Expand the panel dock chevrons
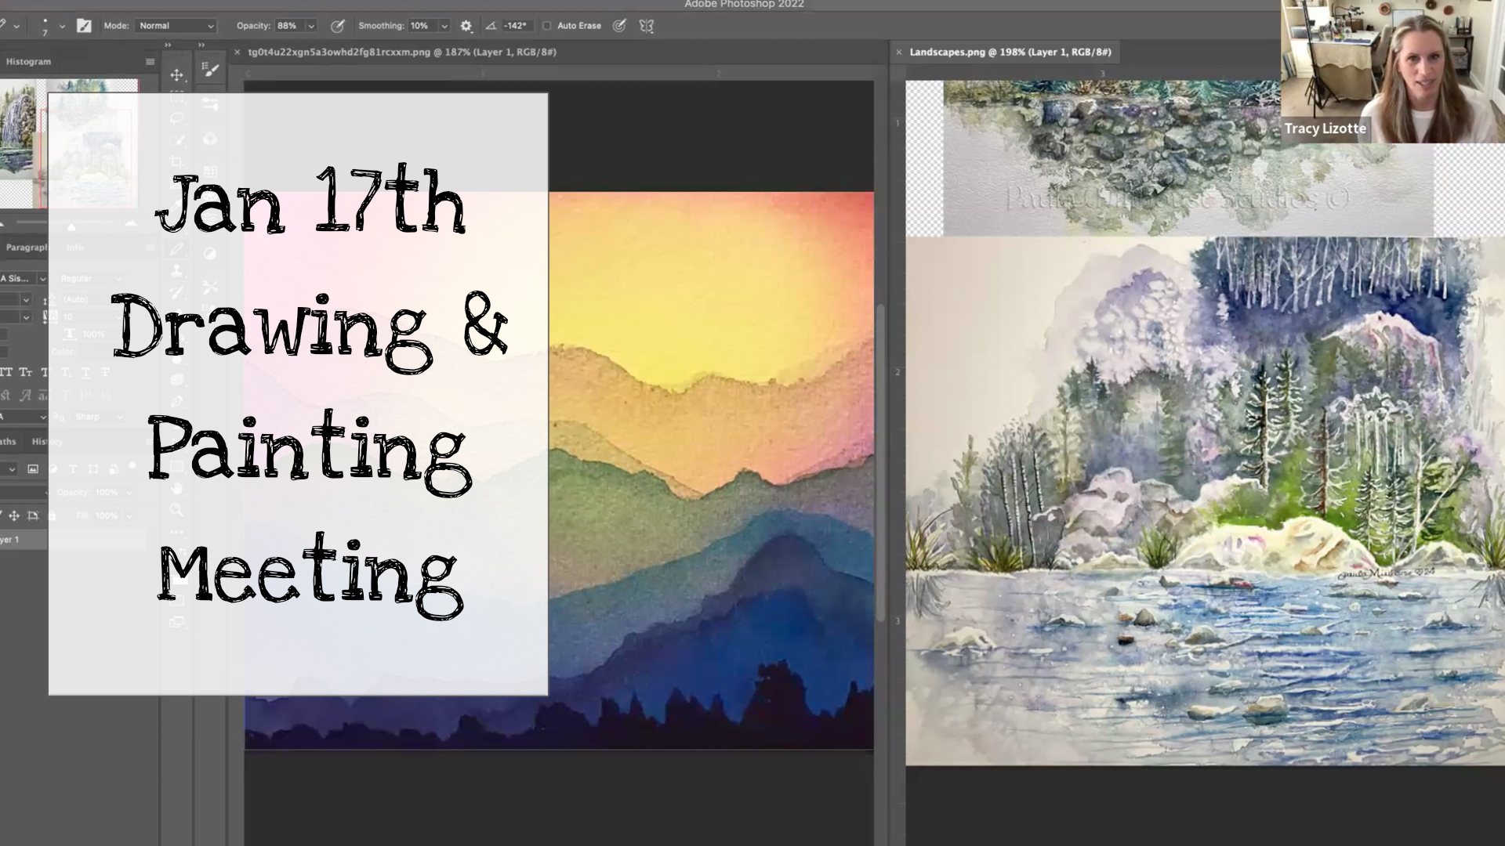 point(201,45)
